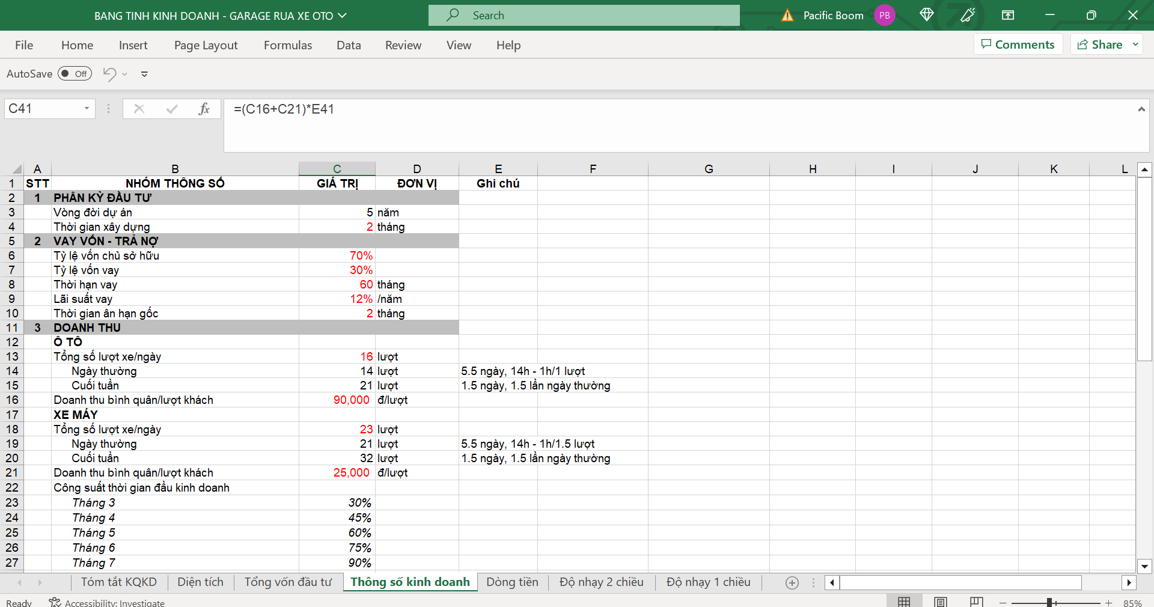Screen dimensions: 1154x607
Task: Open the Share dropdown arrow
Action: [1135, 44]
